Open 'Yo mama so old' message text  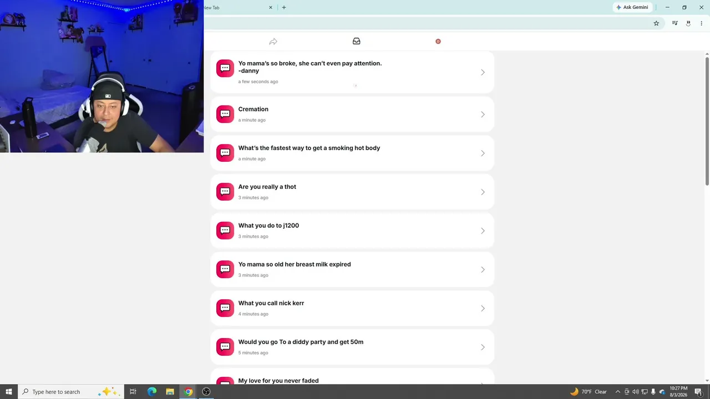pos(295,264)
